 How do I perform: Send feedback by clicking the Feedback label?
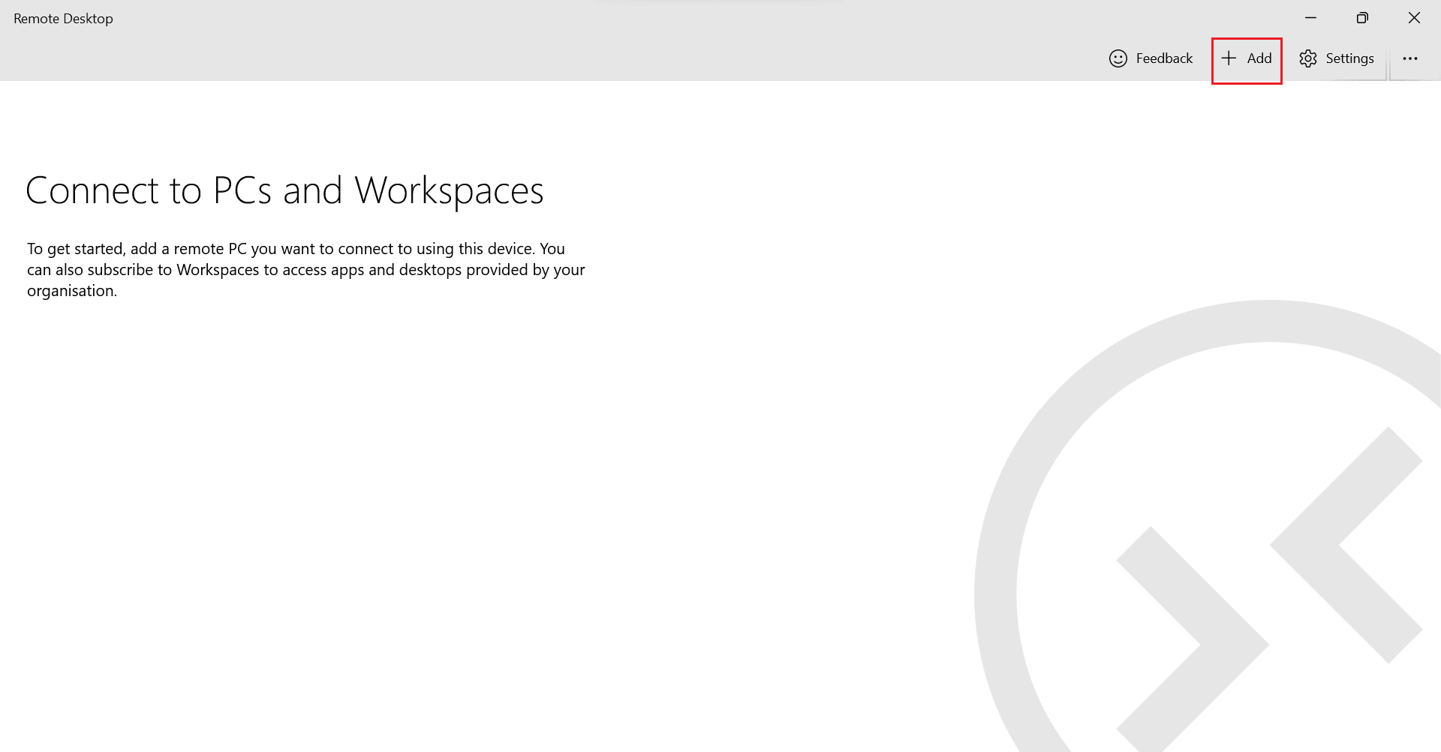coord(1163,58)
